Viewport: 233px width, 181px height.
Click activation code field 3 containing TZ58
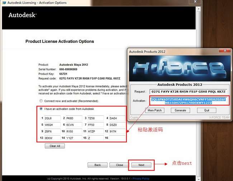tap(95, 118)
